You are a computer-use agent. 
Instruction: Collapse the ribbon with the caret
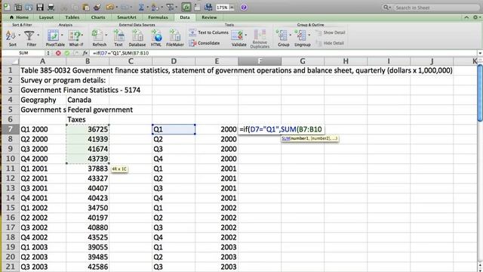(466, 17)
